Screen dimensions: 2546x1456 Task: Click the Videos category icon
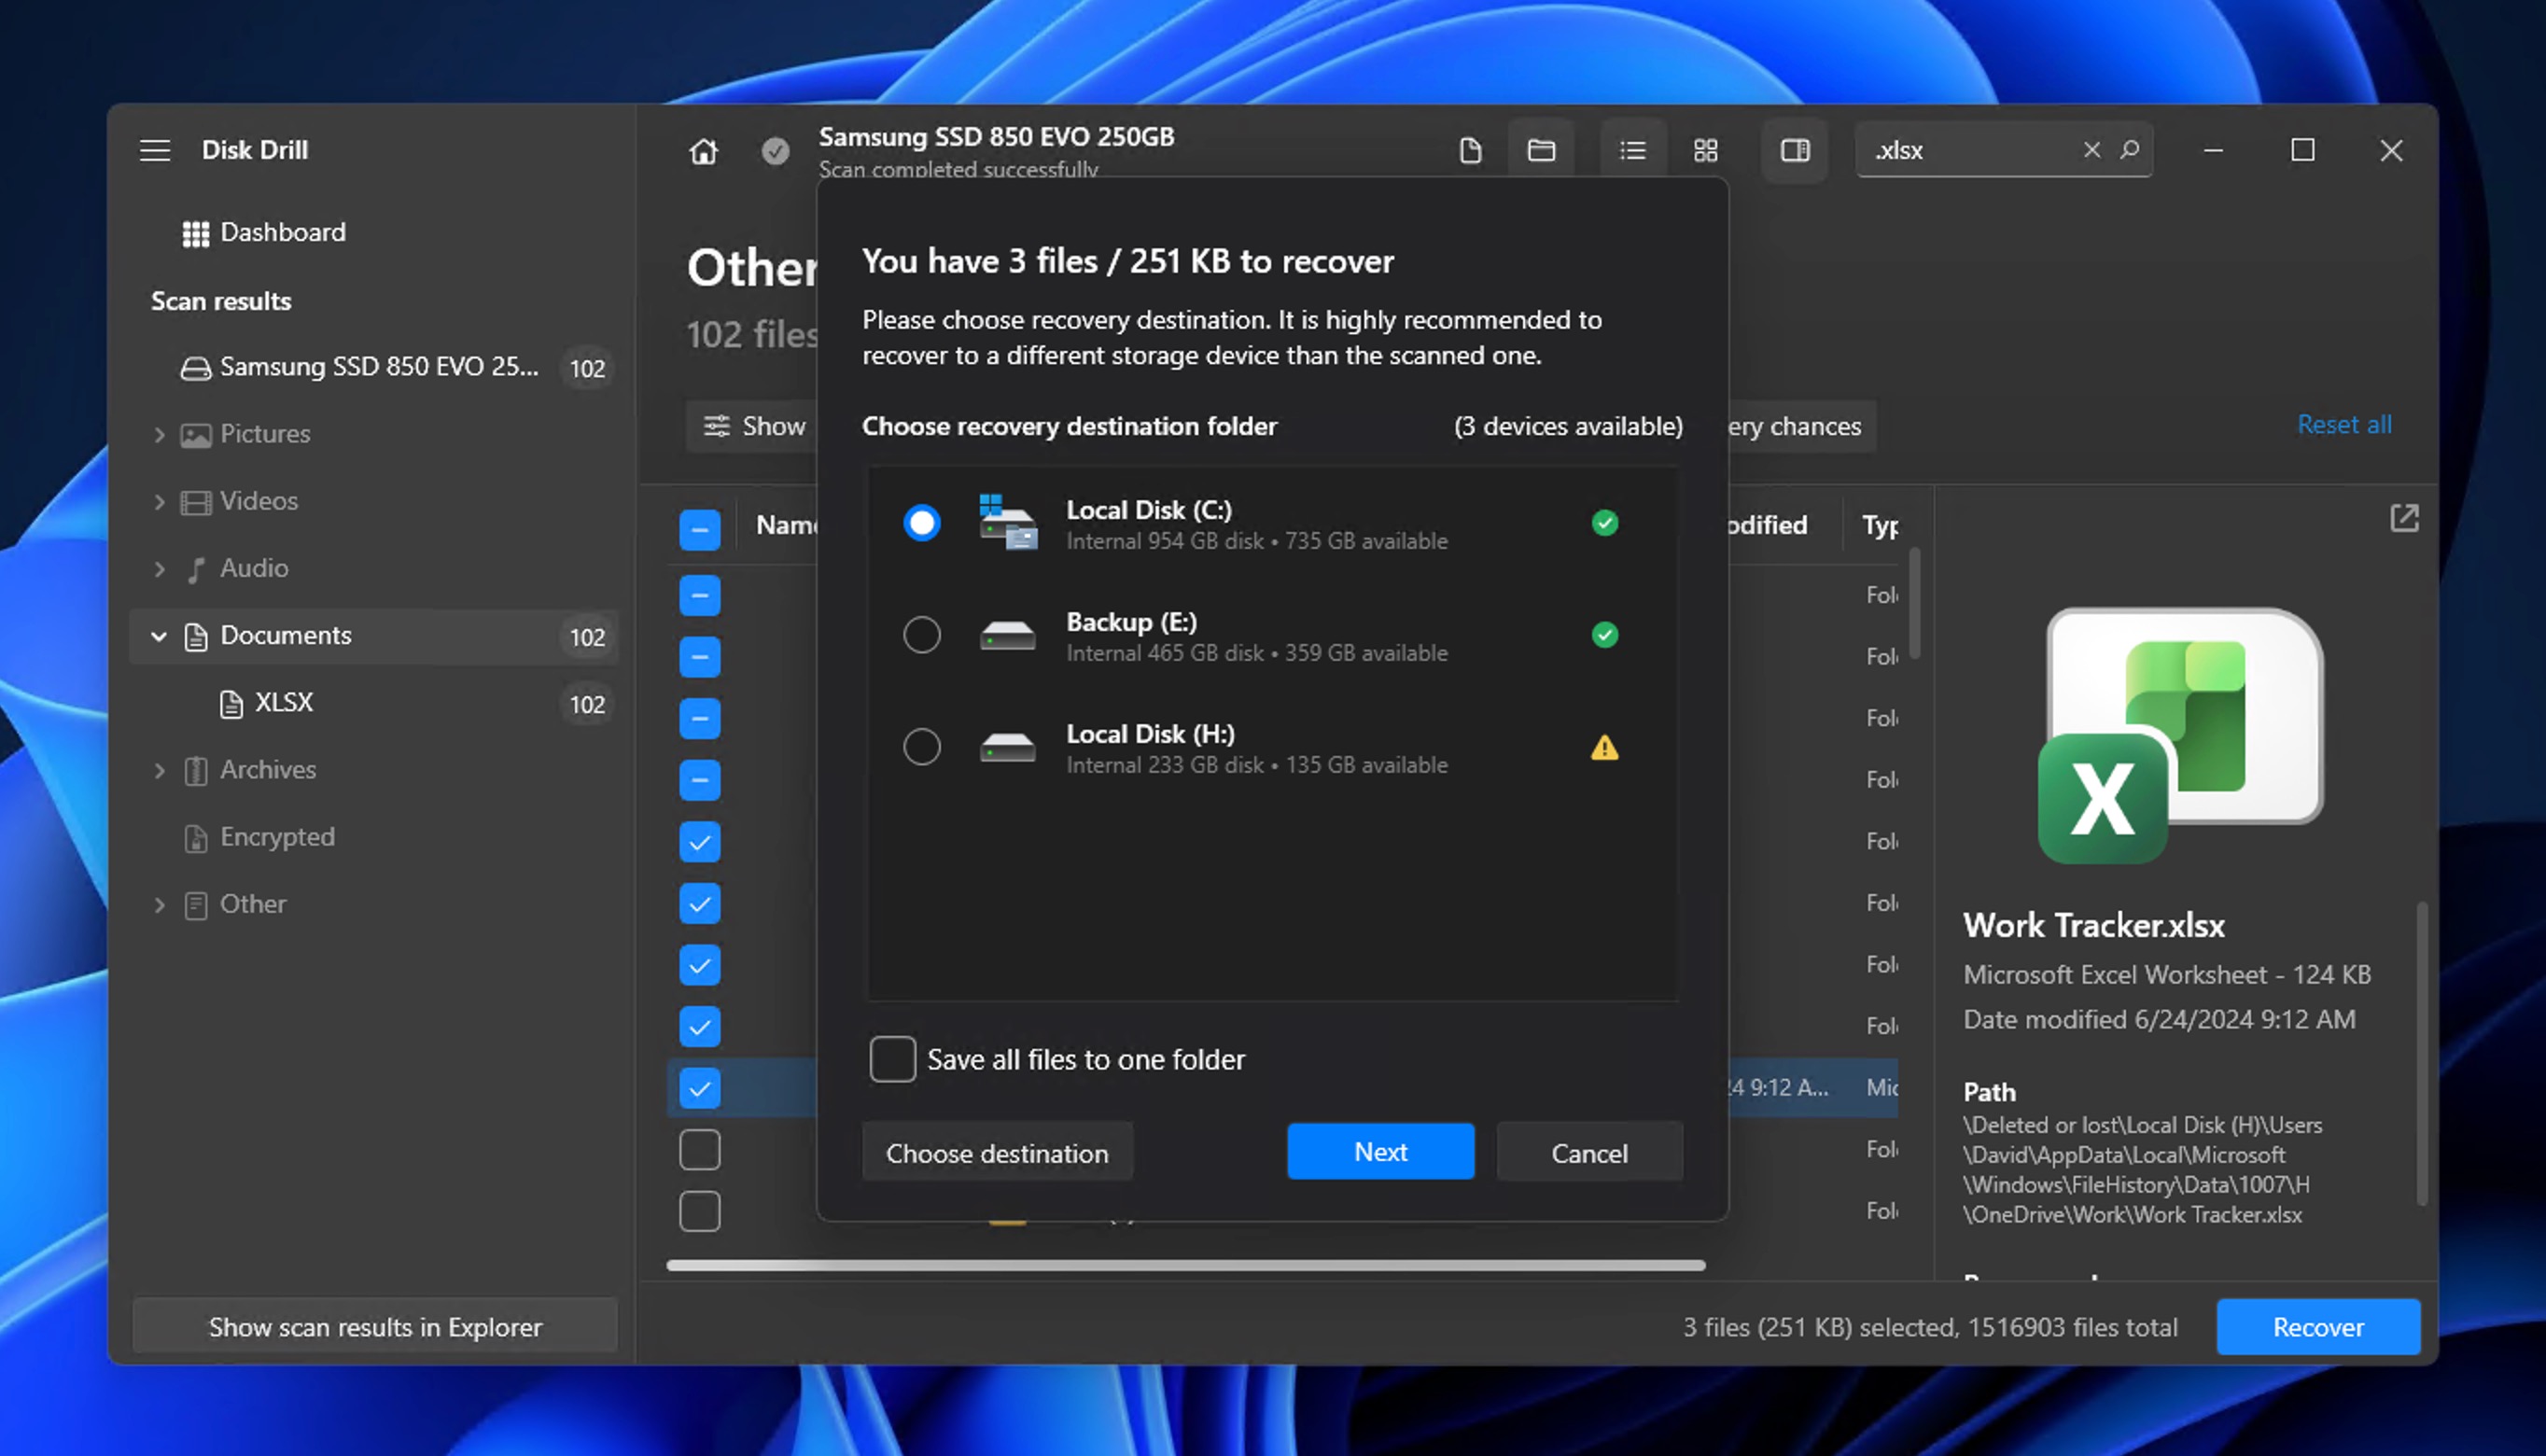tap(196, 502)
